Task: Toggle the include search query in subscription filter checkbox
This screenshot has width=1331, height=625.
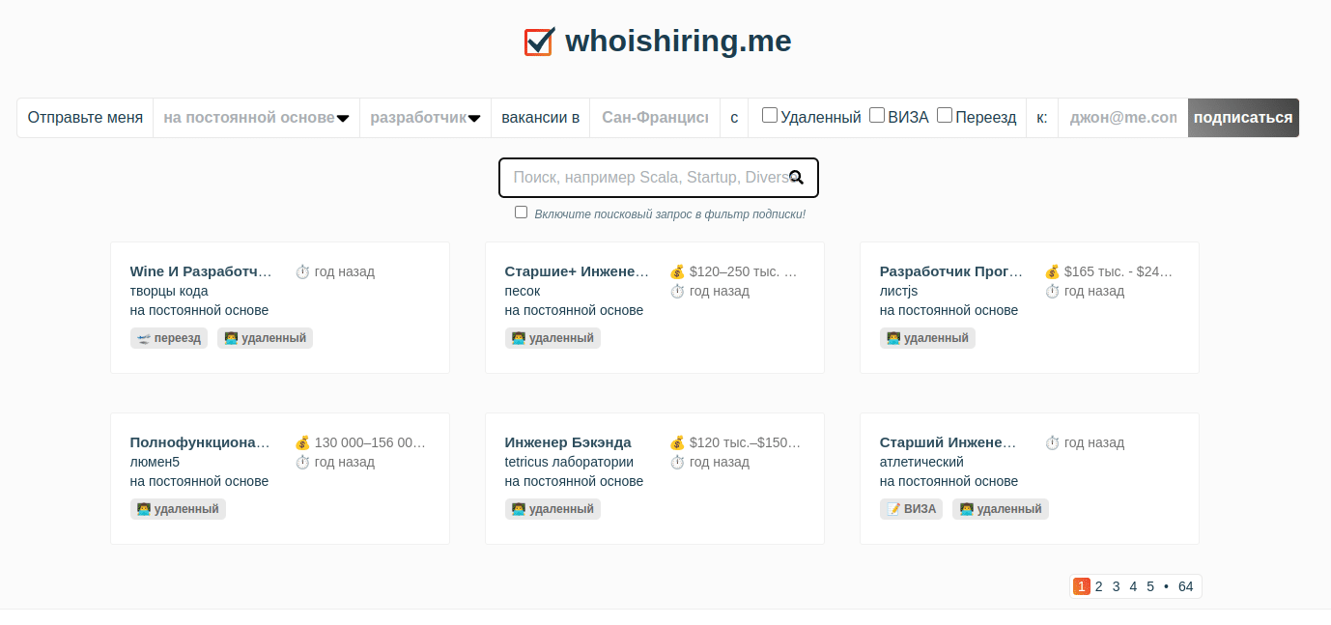Action: 522,213
